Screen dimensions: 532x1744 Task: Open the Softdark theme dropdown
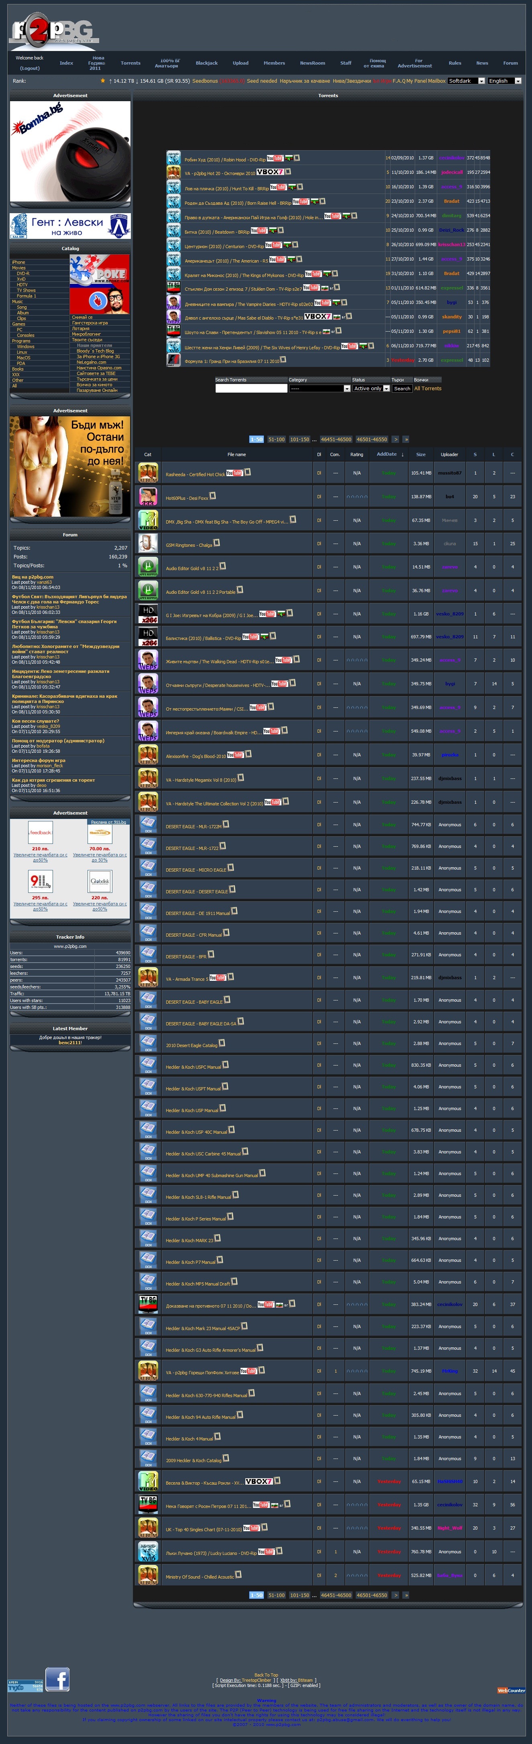point(466,81)
